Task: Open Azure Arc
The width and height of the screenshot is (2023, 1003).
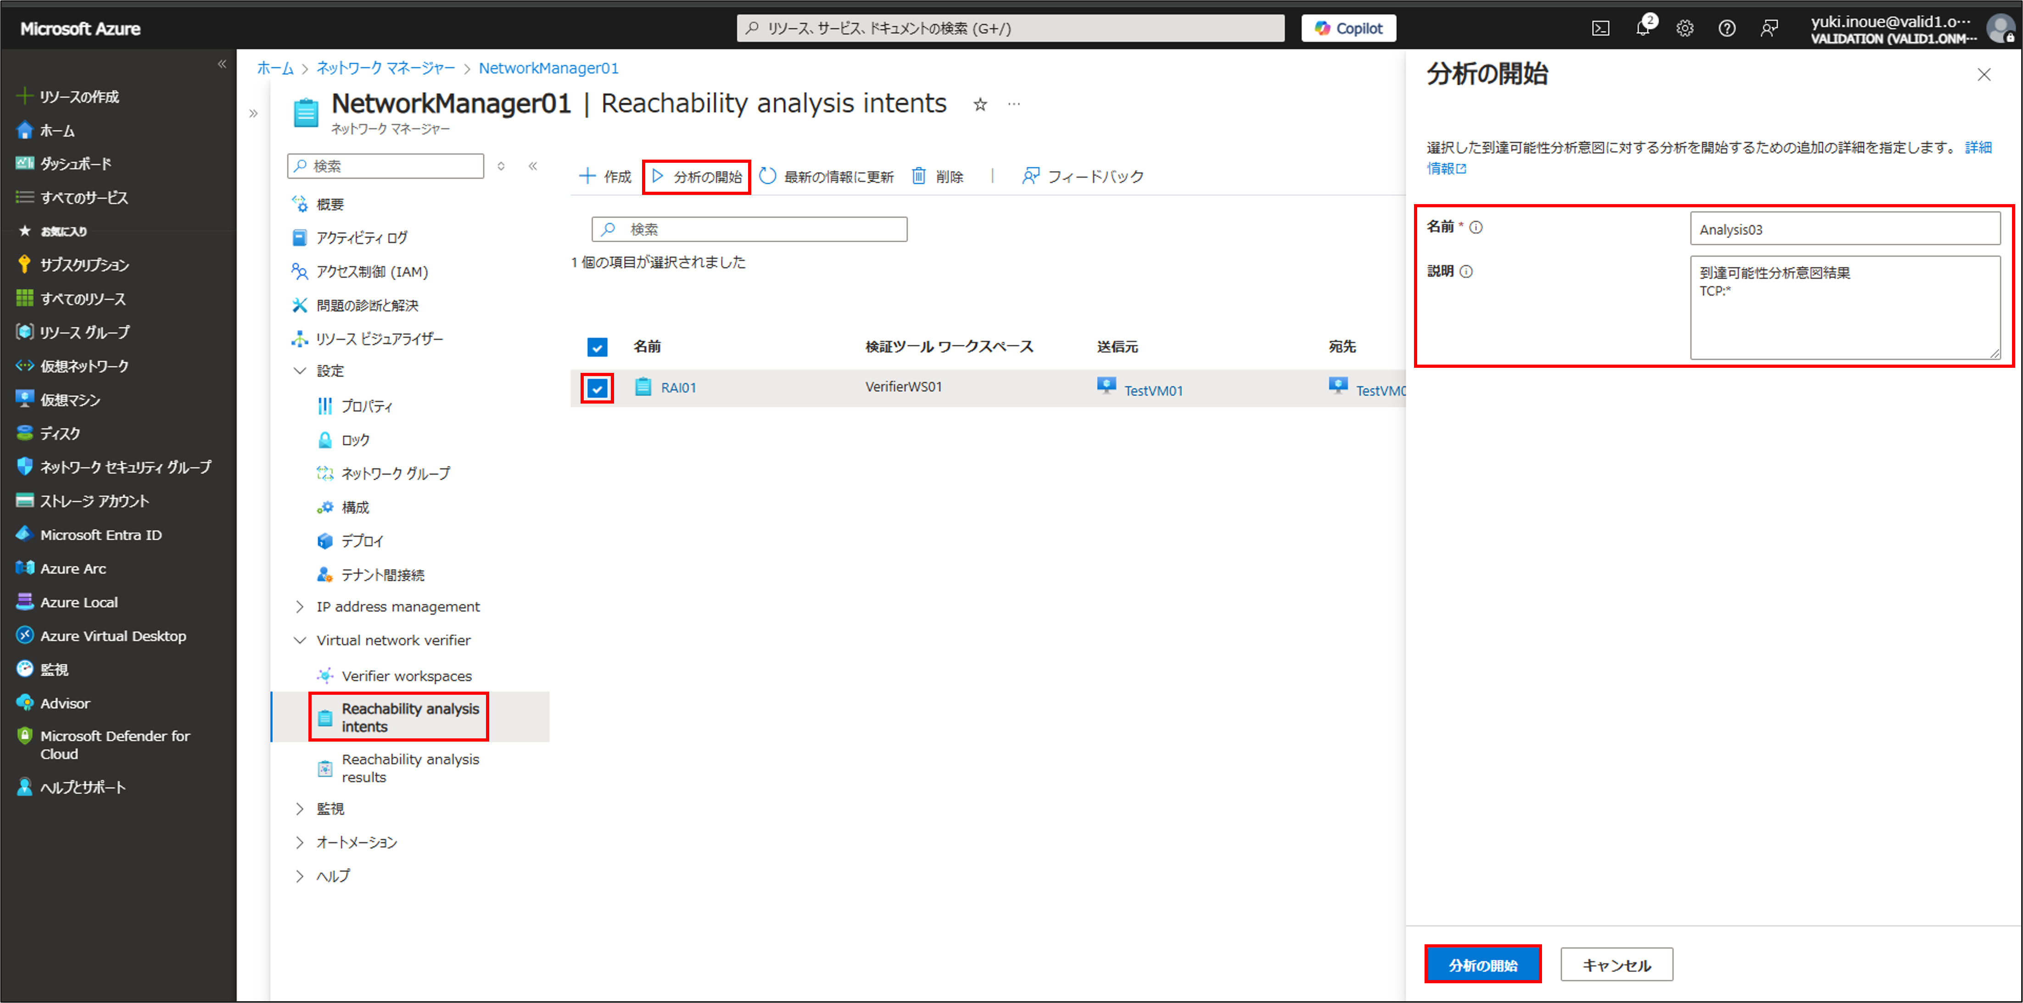Action: [x=61, y=568]
